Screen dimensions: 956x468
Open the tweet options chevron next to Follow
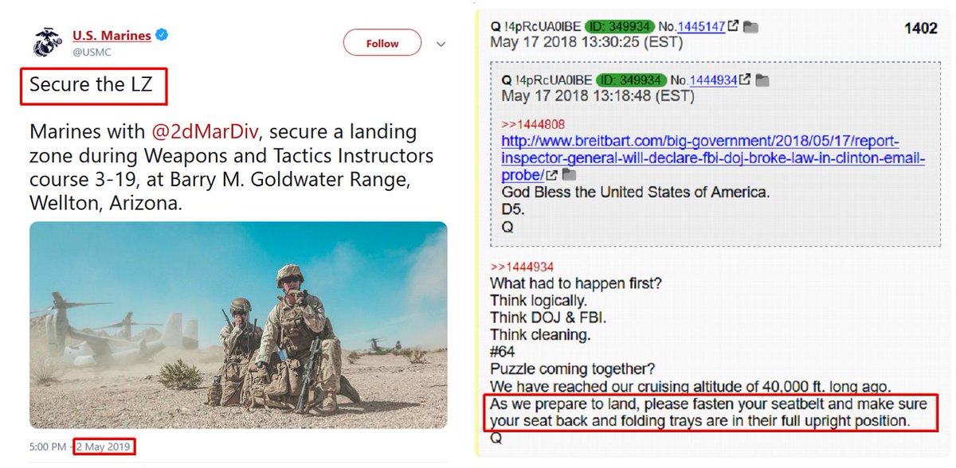tap(441, 45)
